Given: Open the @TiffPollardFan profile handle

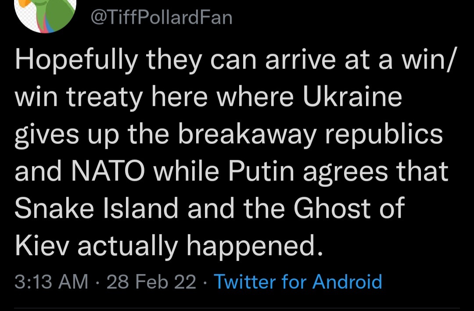Looking at the screenshot, I should (x=161, y=18).
